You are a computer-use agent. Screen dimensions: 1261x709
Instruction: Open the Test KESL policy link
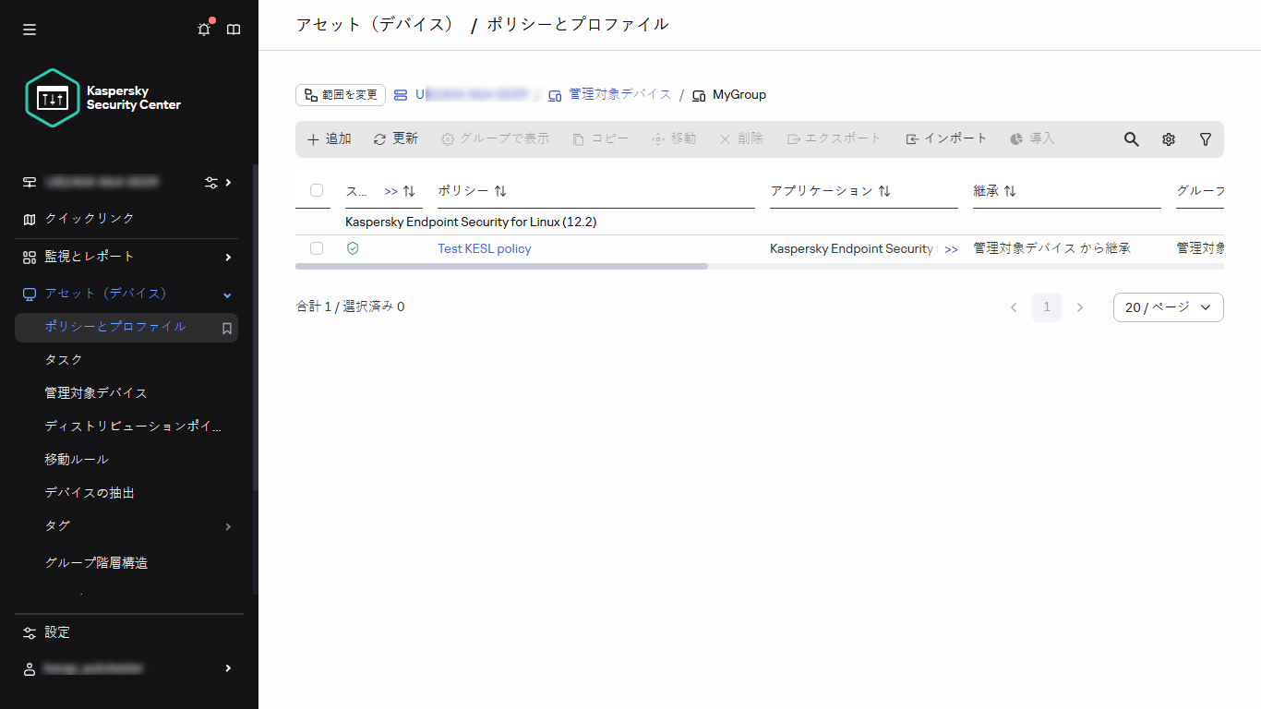[484, 248]
